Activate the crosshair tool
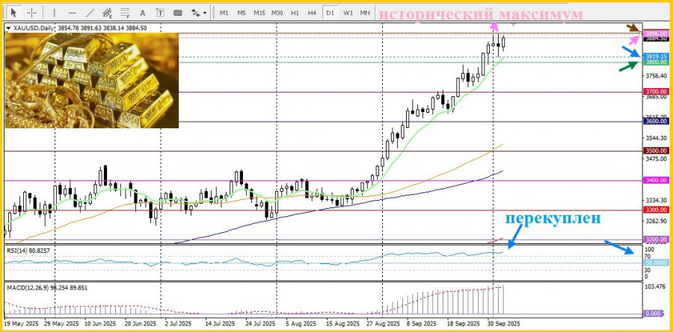The height and width of the screenshot is (332, 673). click(x=32, y=13)
